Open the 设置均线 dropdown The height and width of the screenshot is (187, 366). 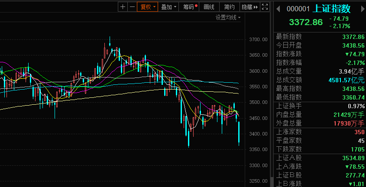click(x=228, y=17)
